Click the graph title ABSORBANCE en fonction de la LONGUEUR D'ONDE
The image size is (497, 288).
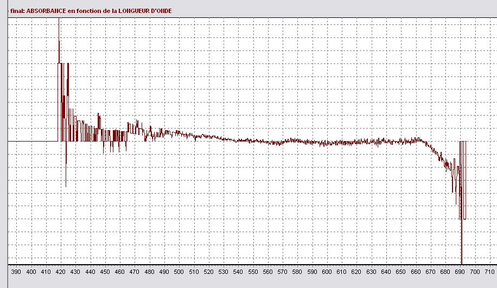pos(91,11)
